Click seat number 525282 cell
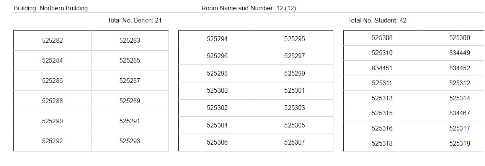The width and height of the screenshot is (485, 166). (x=52, y=40)
